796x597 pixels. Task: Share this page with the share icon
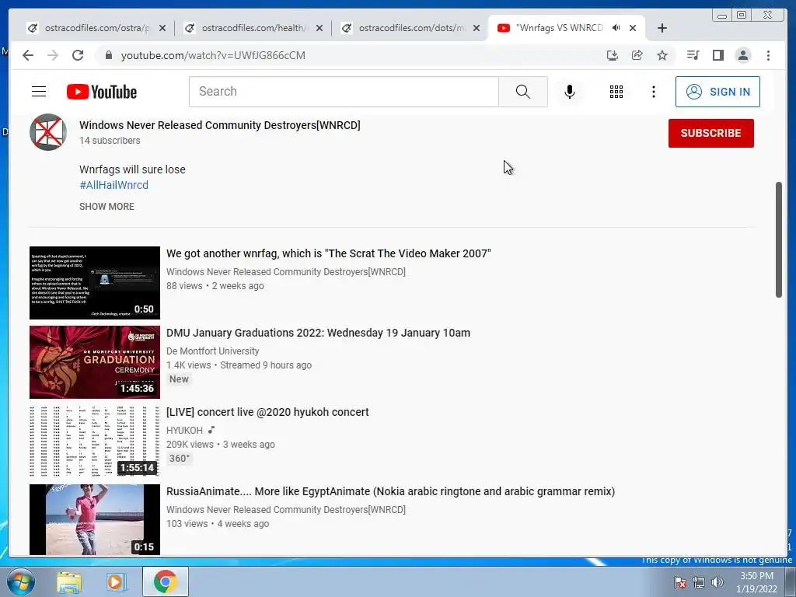pyautogui.click(x=637, y=55)
